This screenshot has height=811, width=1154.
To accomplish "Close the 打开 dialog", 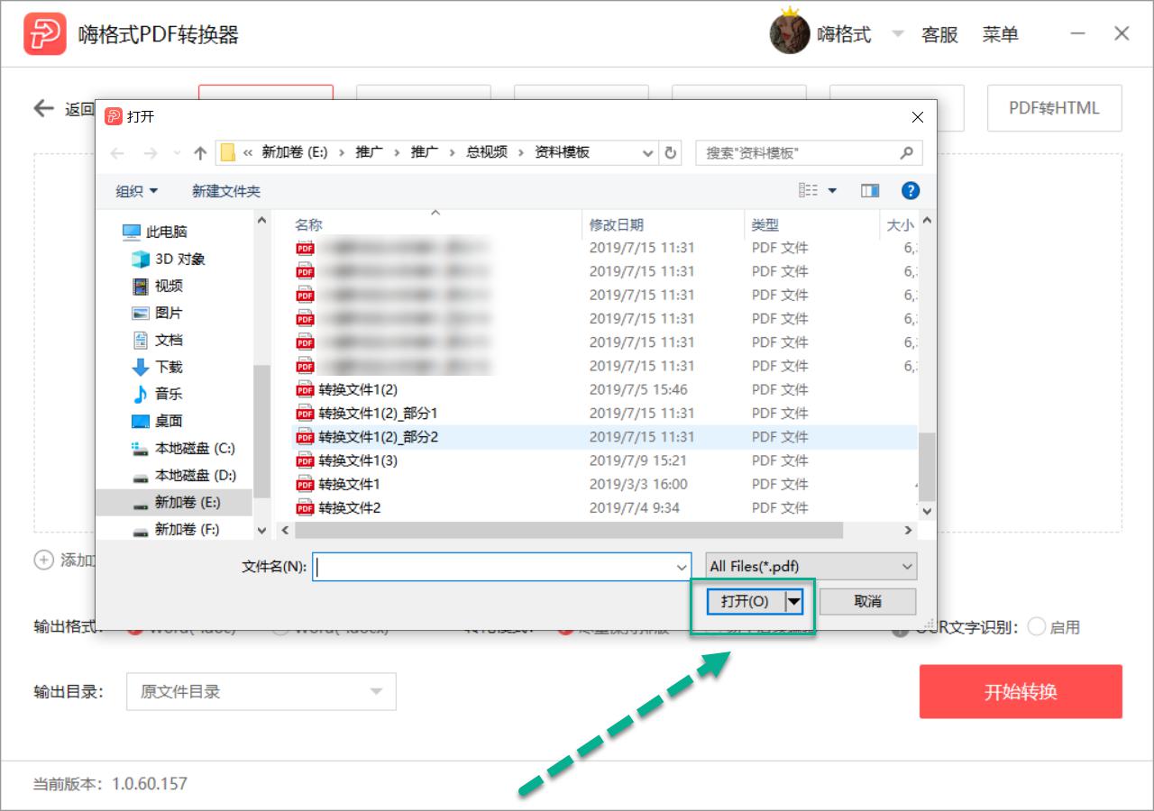I will click(x=918, y=117).
